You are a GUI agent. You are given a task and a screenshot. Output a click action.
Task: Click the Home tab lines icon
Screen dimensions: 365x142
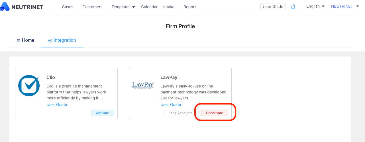click(19, 41)
